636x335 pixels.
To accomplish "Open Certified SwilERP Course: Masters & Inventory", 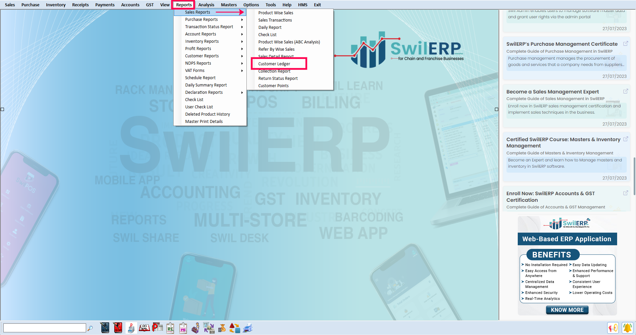I will click(x=563, y=142).
